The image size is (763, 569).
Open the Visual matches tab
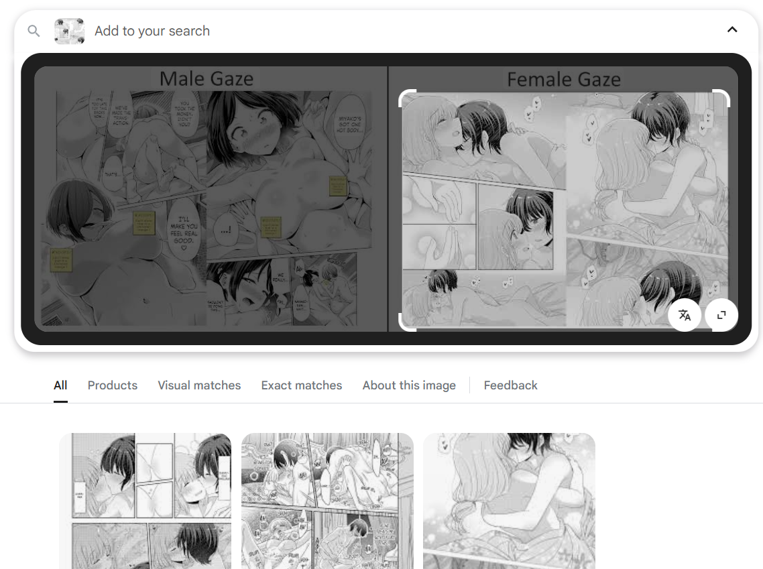click(x=199, y=385)
